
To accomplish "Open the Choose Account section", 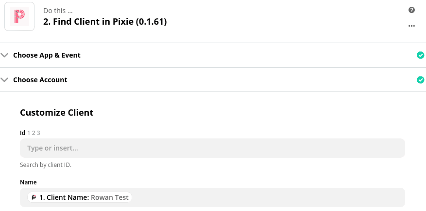I will click(40, 80).
